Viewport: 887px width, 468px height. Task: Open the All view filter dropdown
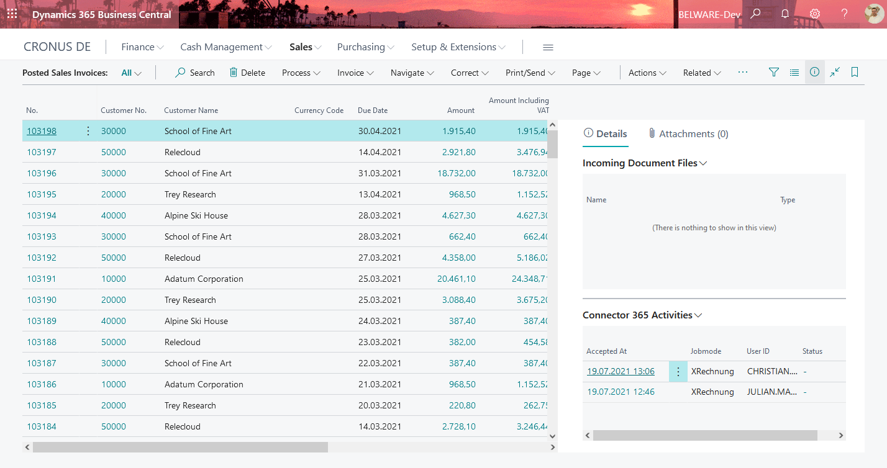click(132, 73)
